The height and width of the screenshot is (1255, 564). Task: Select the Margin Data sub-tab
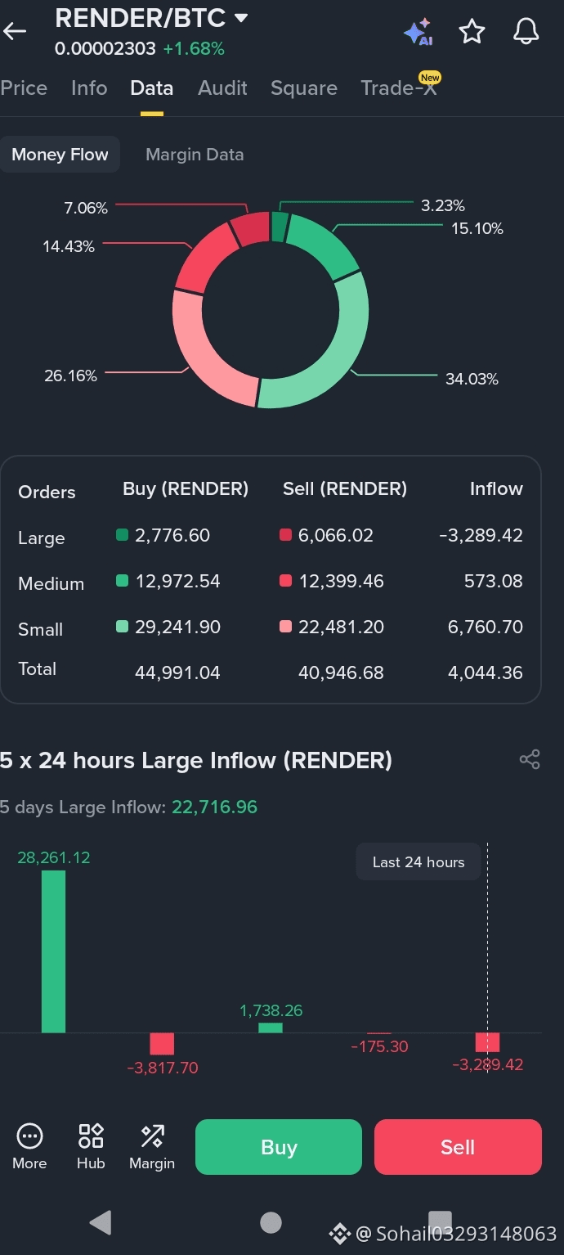195,155
